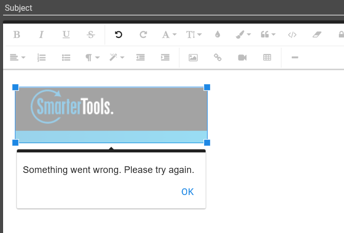Click the eraser clear formatting icon
This screenshot has width=344, height=233.
point(317,35)
